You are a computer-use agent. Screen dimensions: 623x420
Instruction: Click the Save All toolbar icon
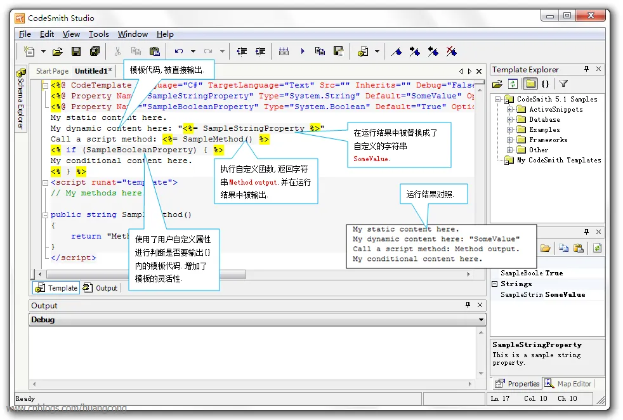click(x=95, y=51)
